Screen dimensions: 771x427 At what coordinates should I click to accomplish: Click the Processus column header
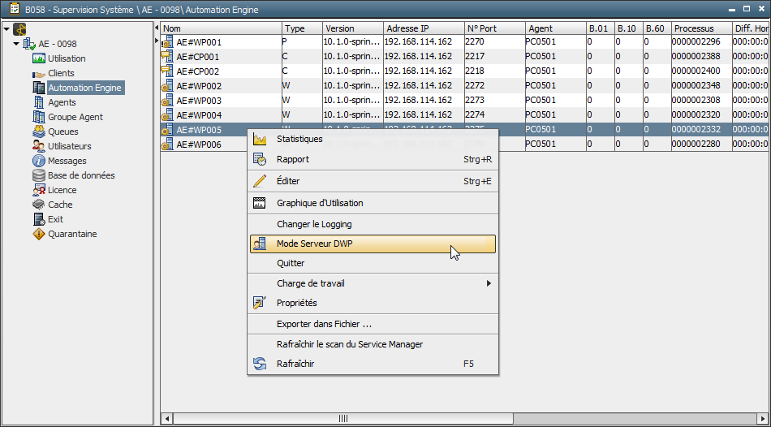[x=700, y=28]
